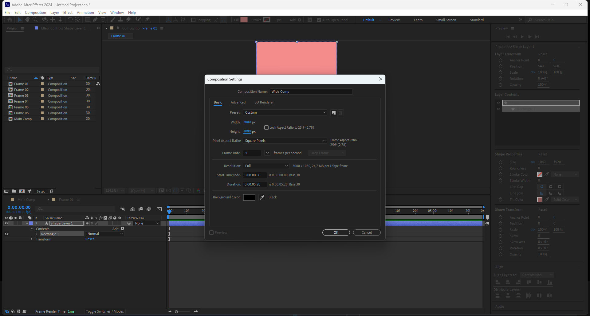This screenshot has width=590, height=316.
Task: Click the Home icon in toolbar
Action: (x=10, y=20)
